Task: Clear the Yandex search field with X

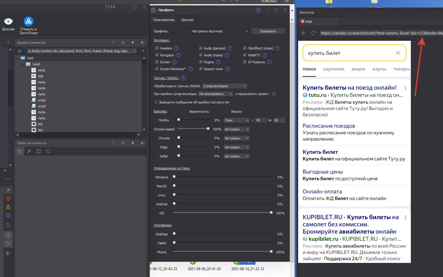Action: click(398, 53)
